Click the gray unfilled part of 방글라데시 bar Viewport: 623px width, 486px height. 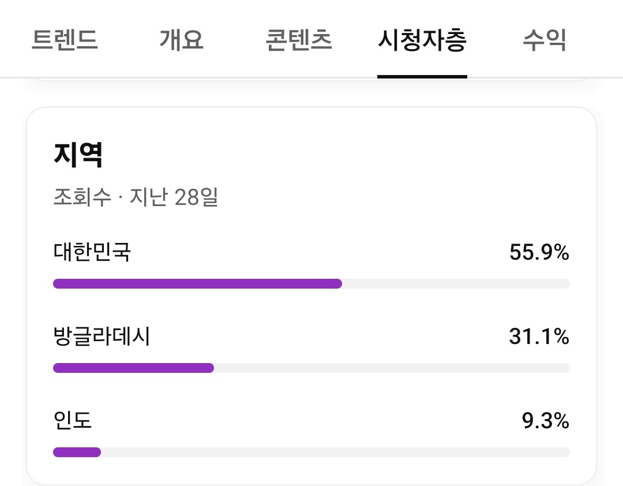(392, 368)
